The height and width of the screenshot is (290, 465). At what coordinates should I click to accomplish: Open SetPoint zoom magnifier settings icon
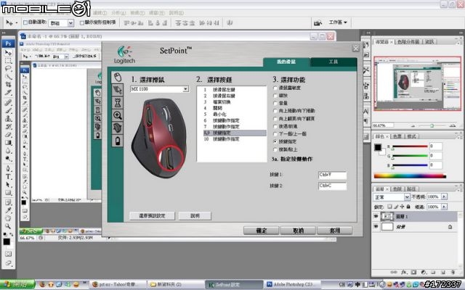[118, 115]
